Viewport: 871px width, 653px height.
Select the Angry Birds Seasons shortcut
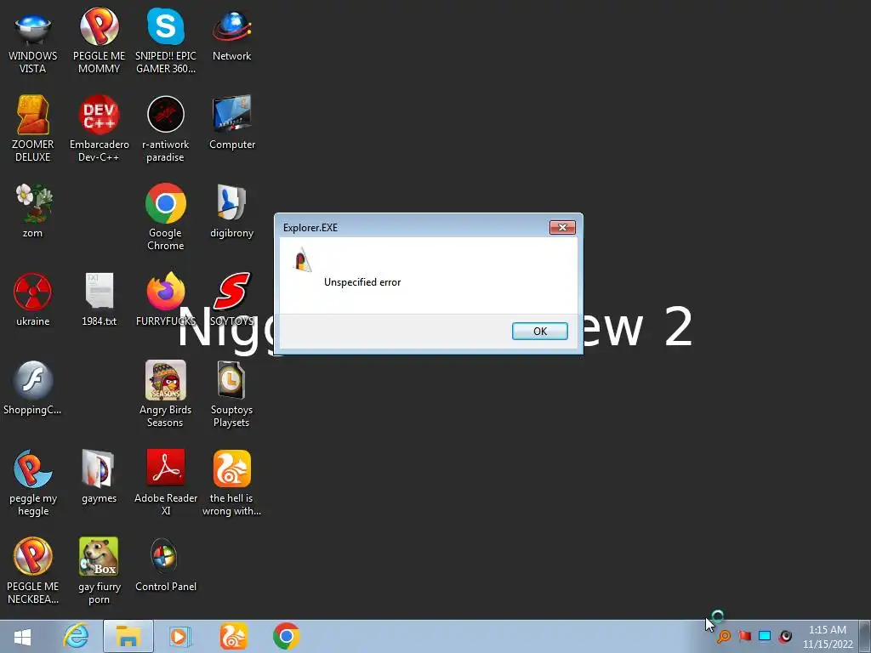[x=166, y=395]
